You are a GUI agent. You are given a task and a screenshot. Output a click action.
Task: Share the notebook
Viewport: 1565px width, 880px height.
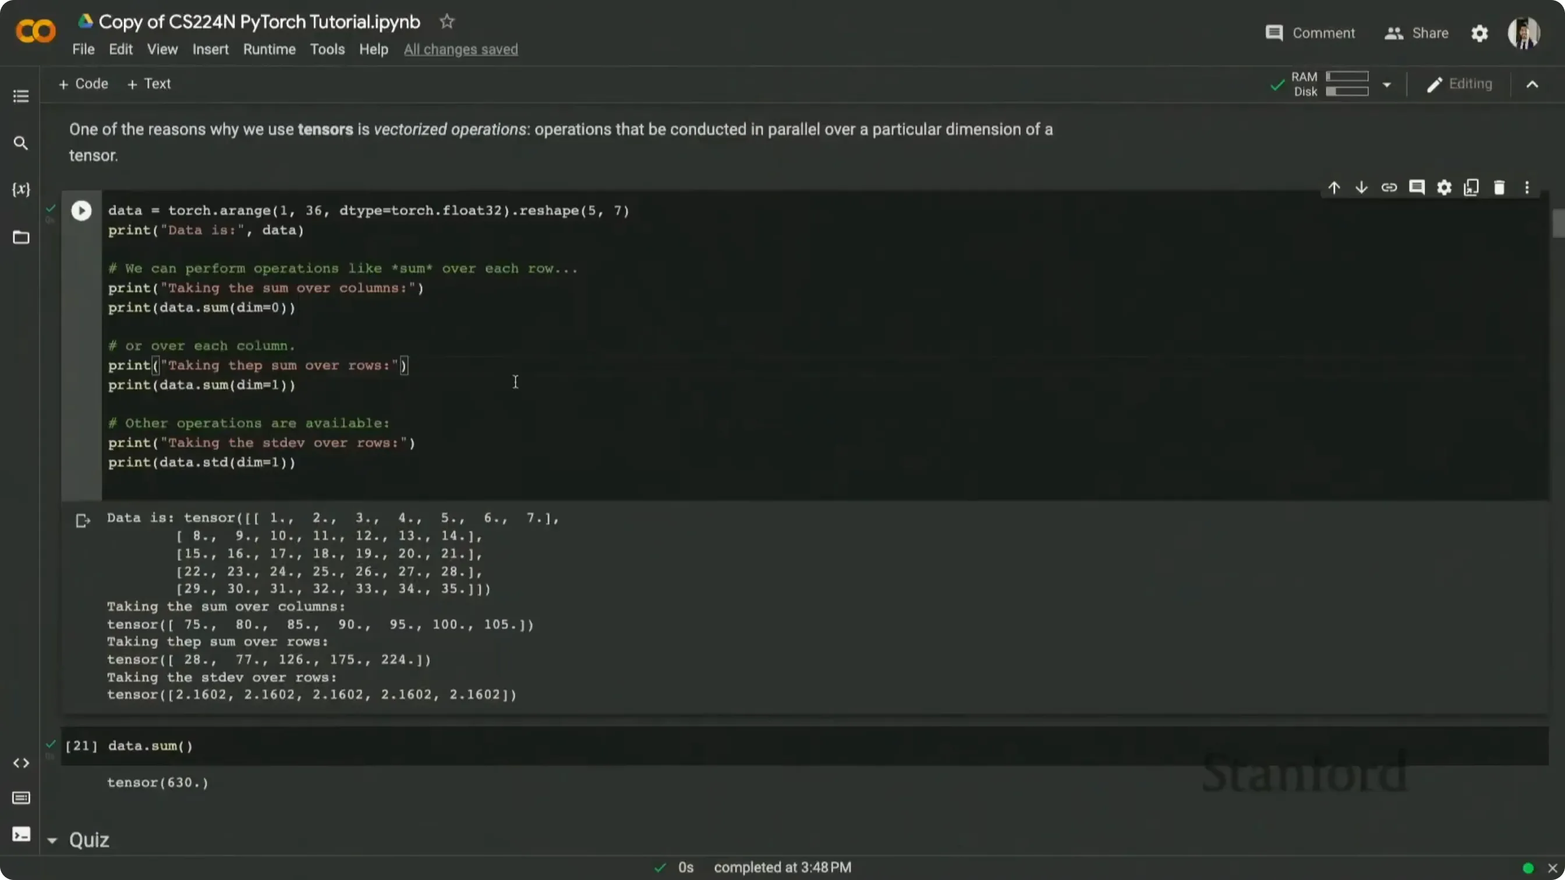1416,33
